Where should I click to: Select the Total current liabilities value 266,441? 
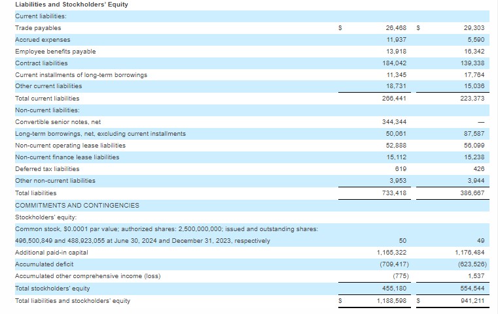pos(394,99)
